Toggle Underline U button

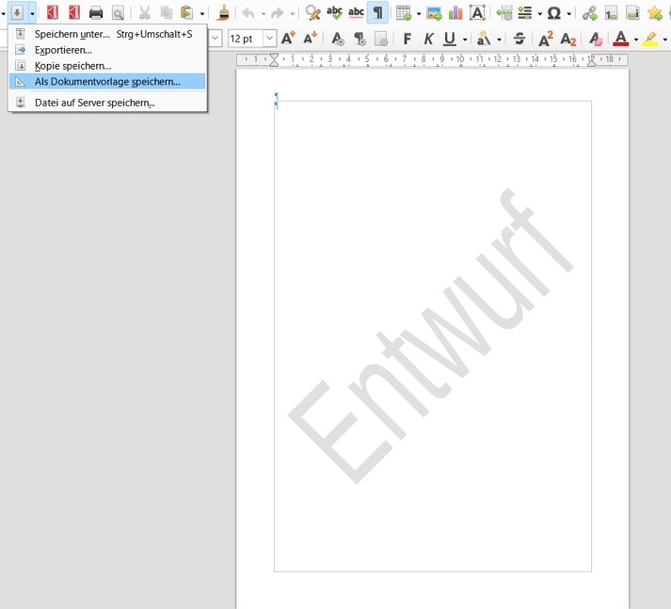coord(449,39)
